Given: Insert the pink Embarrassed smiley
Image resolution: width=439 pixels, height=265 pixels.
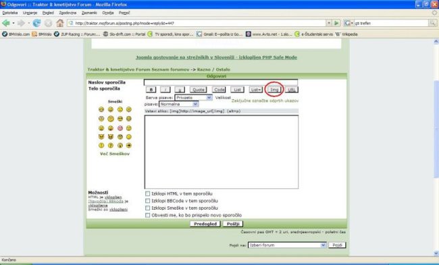Looking at the screenshot, I should (x=120, y=128).
